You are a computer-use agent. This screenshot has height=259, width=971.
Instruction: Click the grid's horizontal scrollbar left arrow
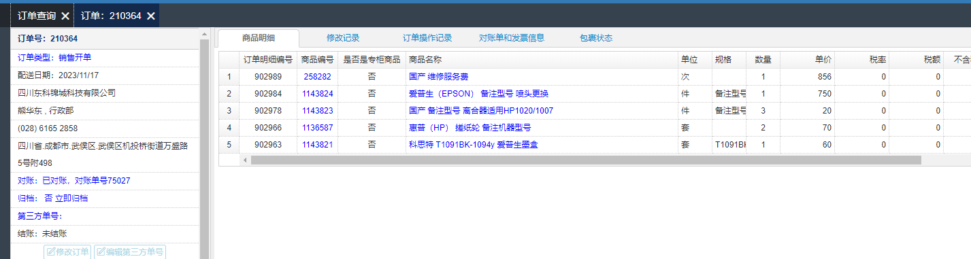246,160
